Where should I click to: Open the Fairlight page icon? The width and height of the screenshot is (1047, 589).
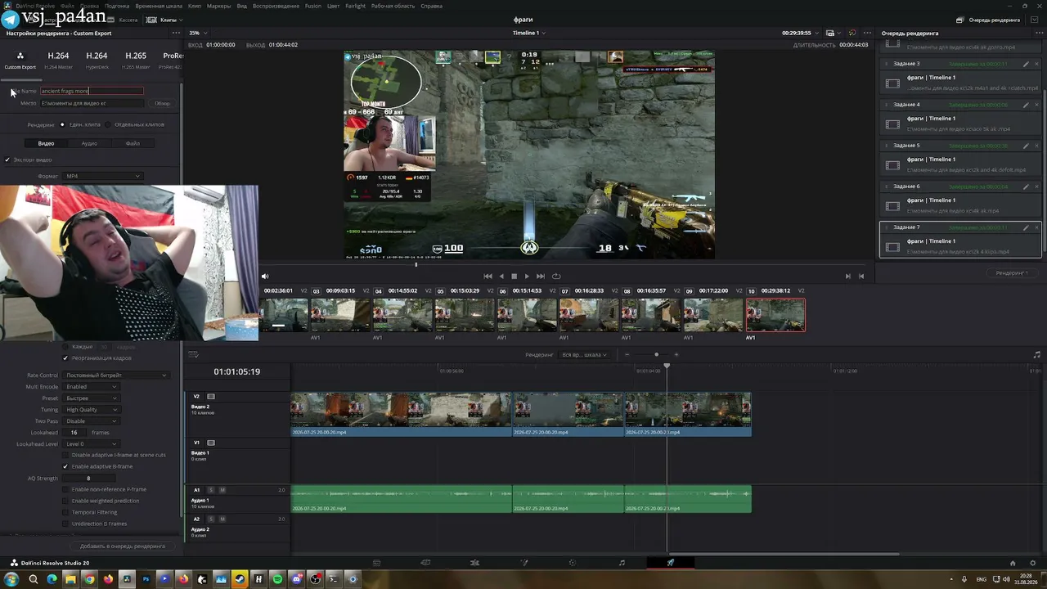622,563
